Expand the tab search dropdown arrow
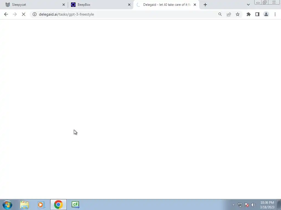 (248, 5)
